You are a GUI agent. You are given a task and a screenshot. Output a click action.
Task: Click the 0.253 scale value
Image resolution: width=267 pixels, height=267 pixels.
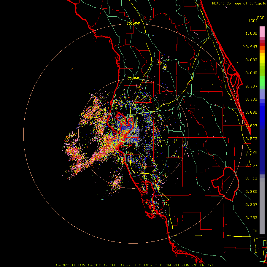[x=251, y=218]
